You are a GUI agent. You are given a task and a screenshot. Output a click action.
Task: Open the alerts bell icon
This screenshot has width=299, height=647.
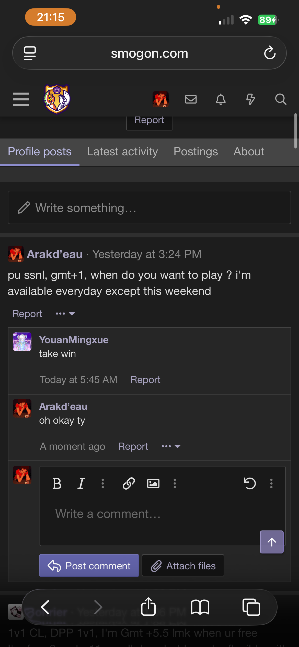pyautogui.click(x=221, y=99)
